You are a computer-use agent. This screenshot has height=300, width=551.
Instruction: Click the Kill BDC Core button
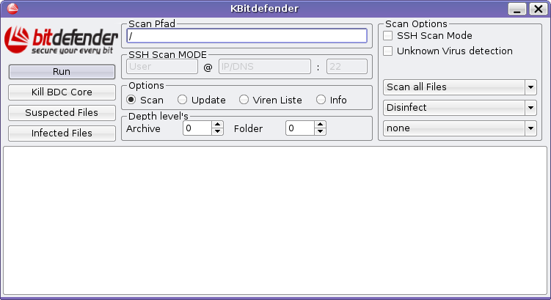pyautogui.click(x=62, y=92)
